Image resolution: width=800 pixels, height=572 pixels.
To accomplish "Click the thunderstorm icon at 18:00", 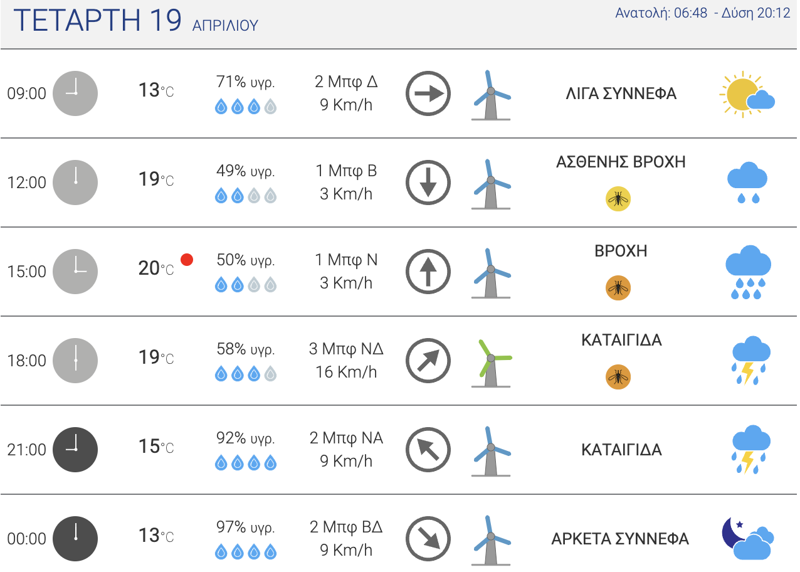I will 750,361.
